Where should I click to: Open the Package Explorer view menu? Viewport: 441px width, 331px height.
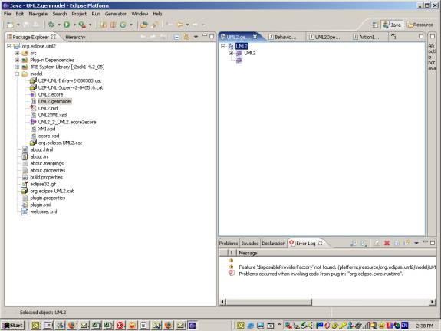point(196,37)
